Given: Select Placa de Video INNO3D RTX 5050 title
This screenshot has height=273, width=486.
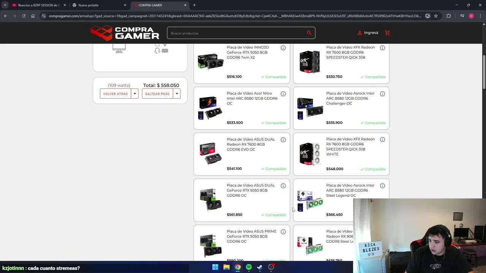Looking at the screenshot, I should 248,52.
